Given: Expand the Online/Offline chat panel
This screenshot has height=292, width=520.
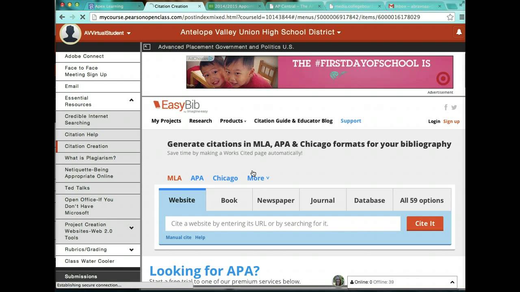Looking at the screenshot, I should (452, 282).
